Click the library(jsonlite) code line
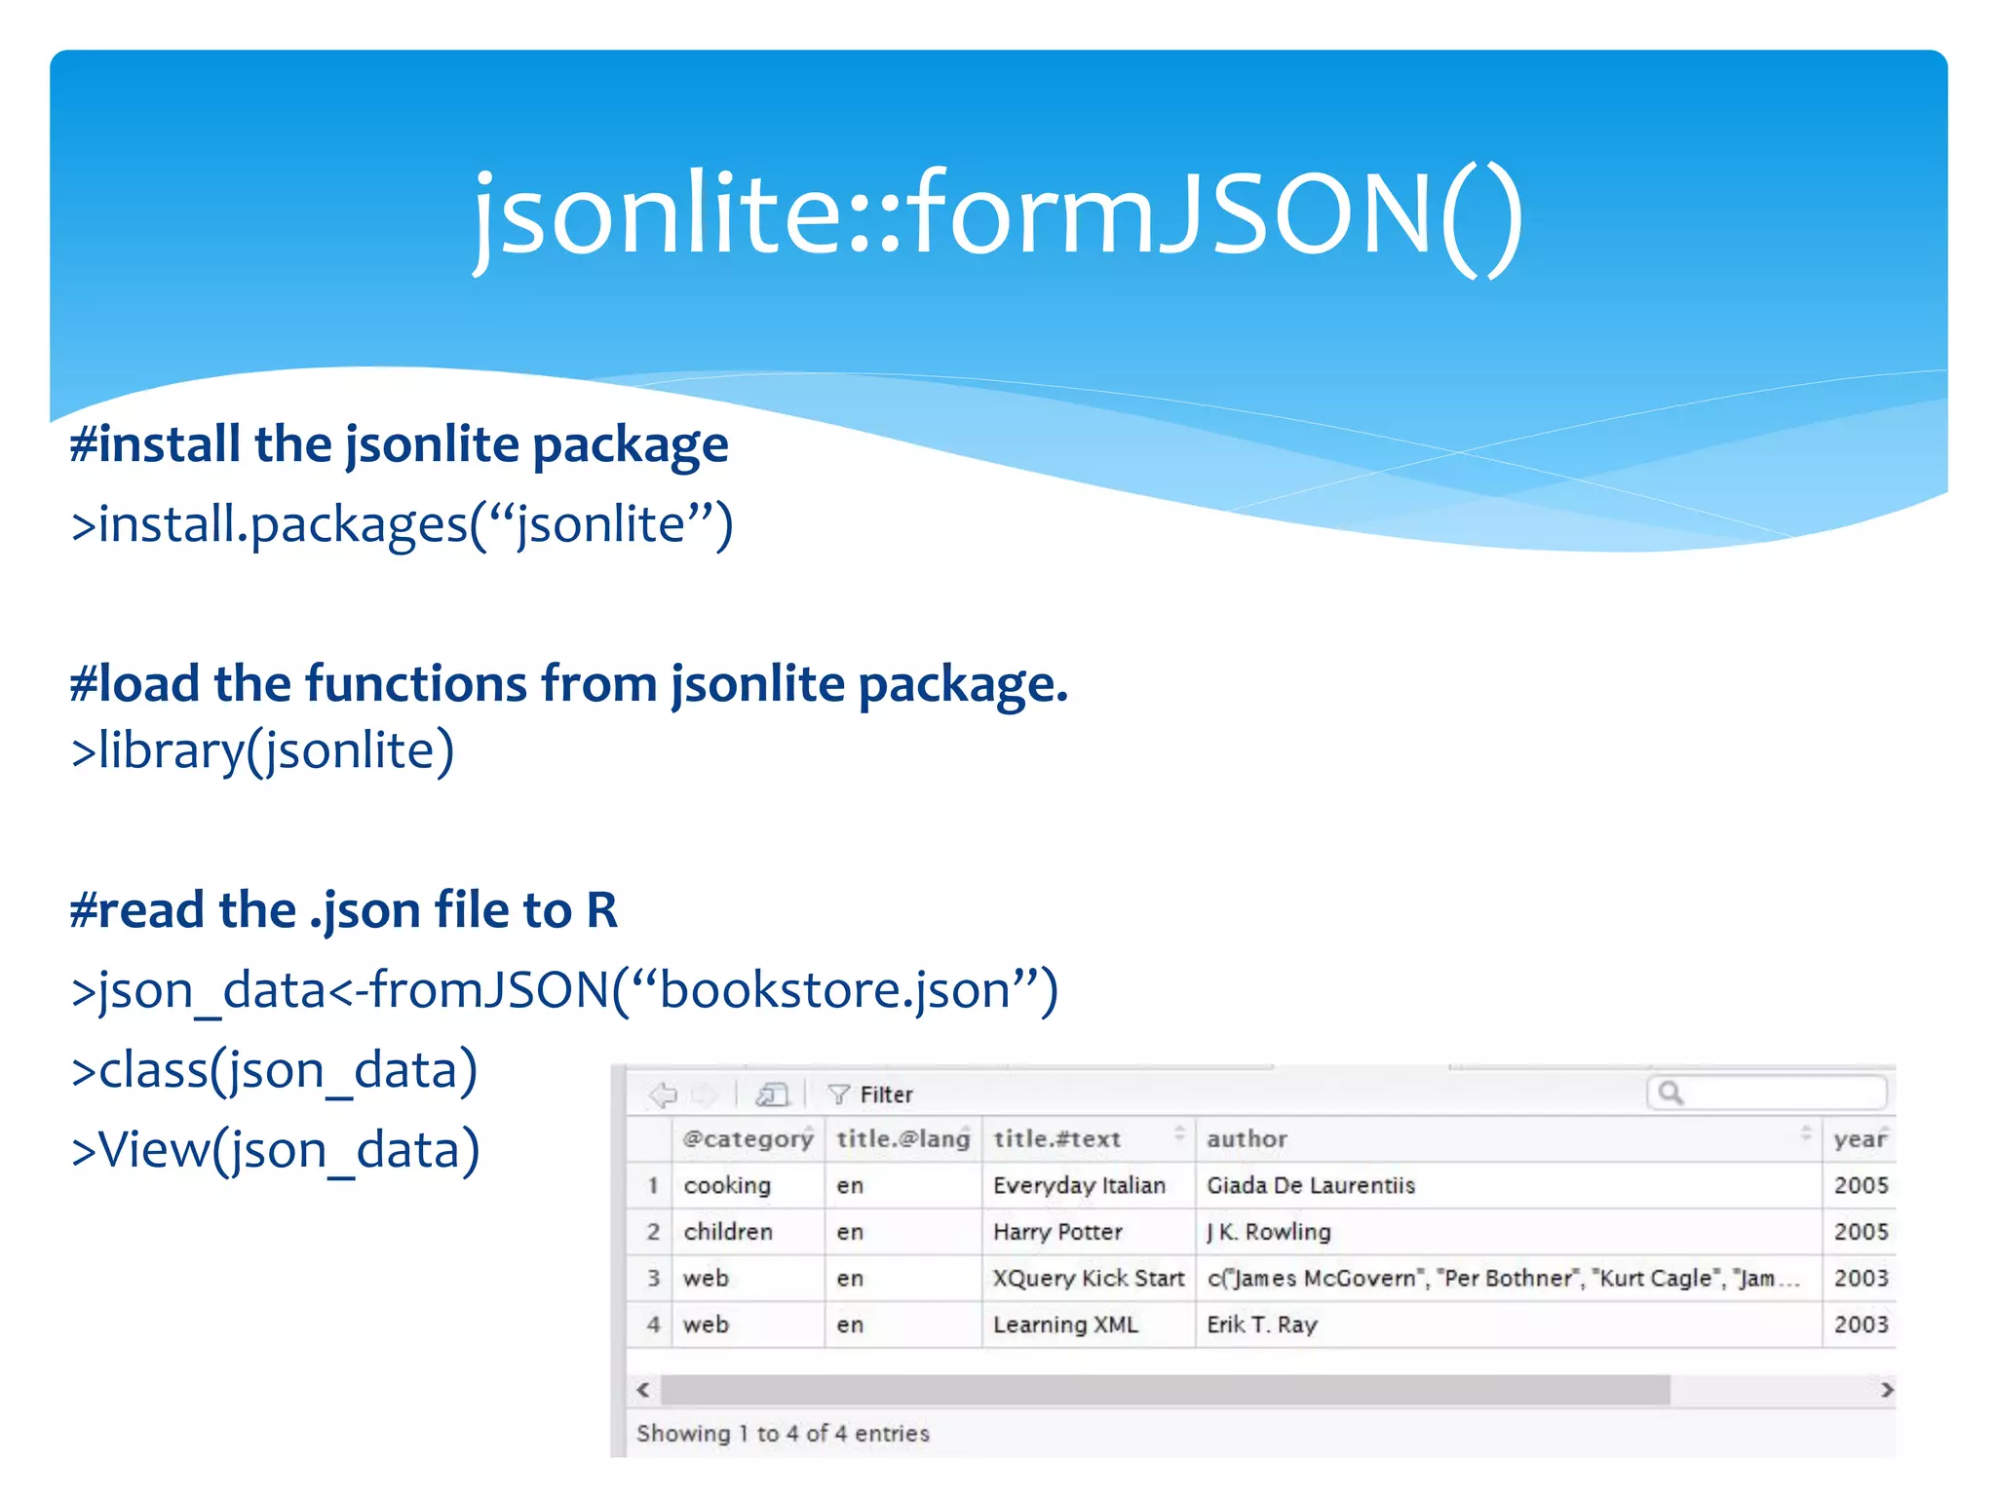1996x1497 pixels. pyautogui.click(x=262, y=750)
